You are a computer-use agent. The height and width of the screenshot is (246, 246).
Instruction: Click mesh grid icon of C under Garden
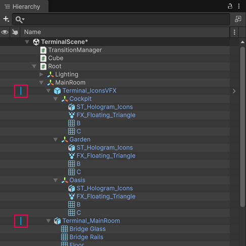click(x=71, y=172)
